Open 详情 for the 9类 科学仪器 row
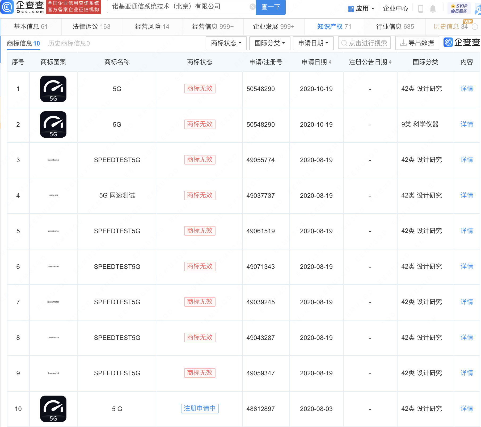 coord(467,124)
